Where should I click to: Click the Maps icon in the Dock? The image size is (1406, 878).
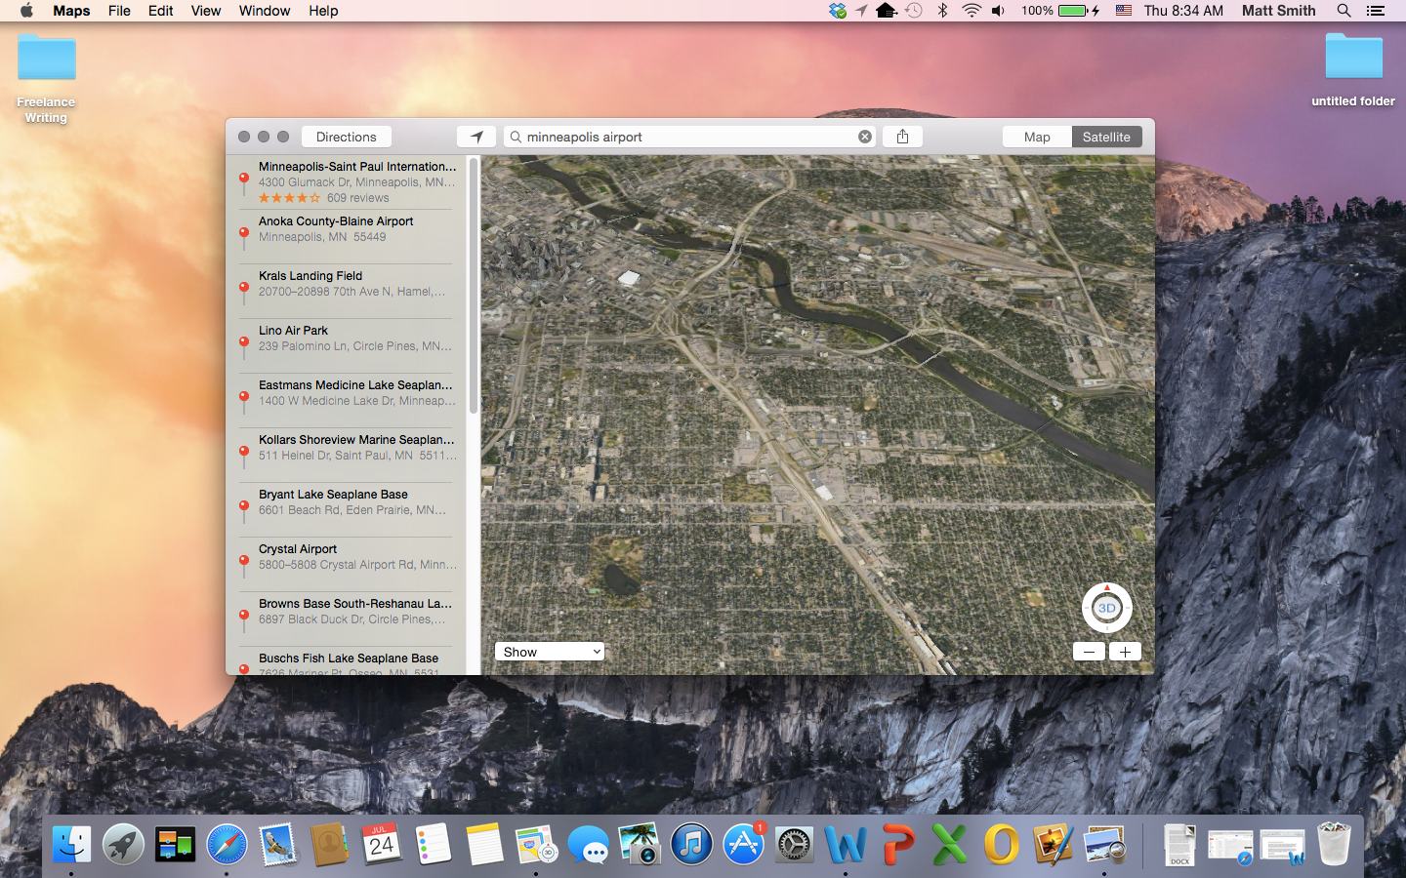click(x=536, y=844)
